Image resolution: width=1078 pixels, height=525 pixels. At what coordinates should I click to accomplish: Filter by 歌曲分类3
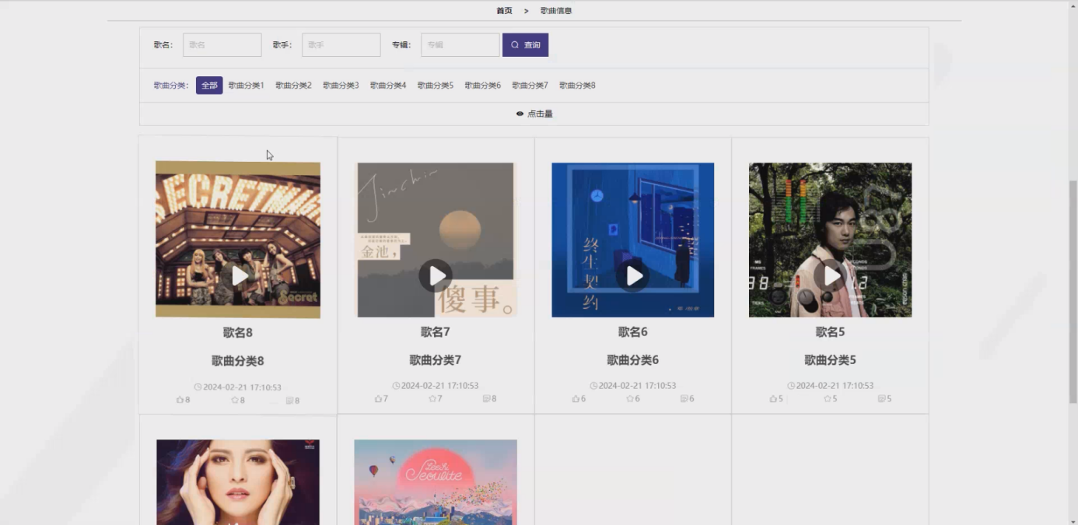(341, 86)
